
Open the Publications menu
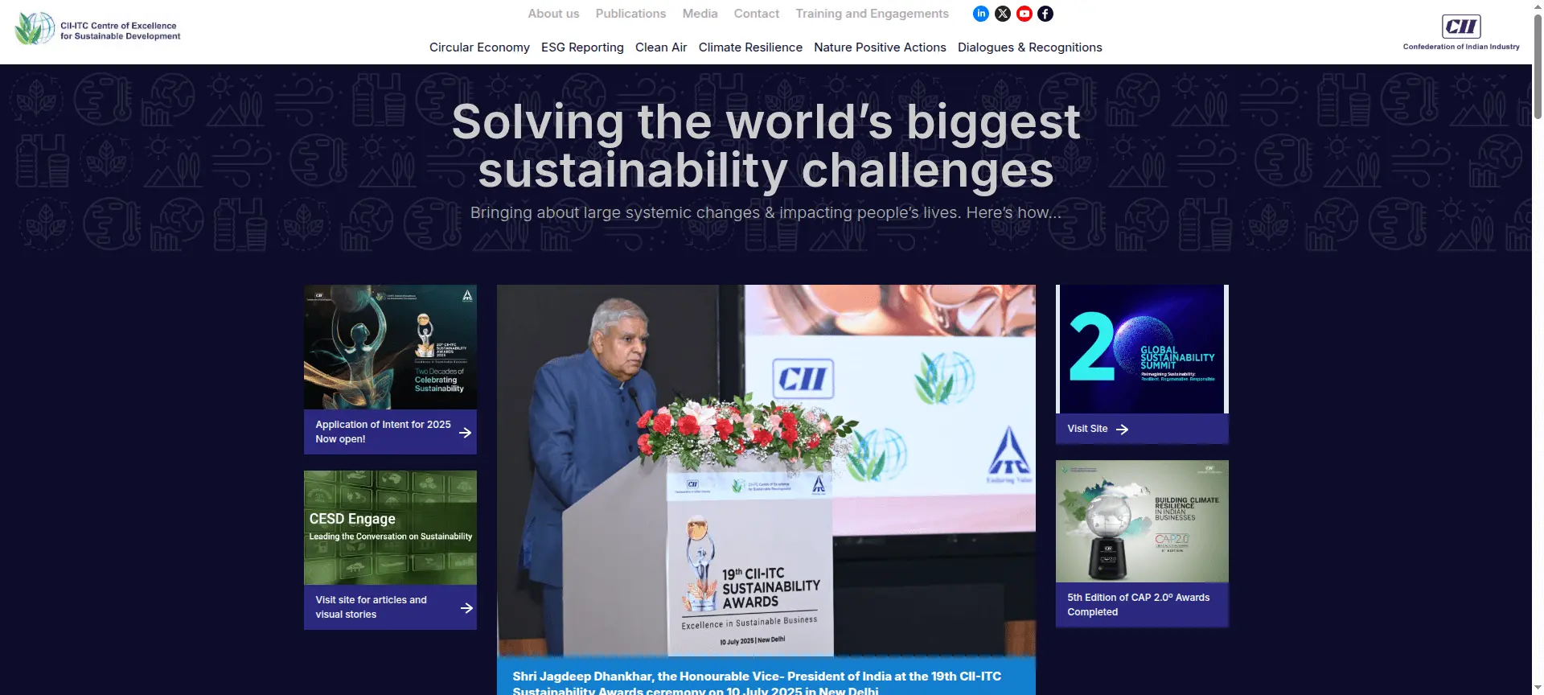pos(630,14)
